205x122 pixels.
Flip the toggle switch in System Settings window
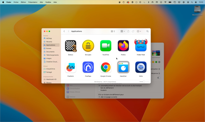point(159,78)
